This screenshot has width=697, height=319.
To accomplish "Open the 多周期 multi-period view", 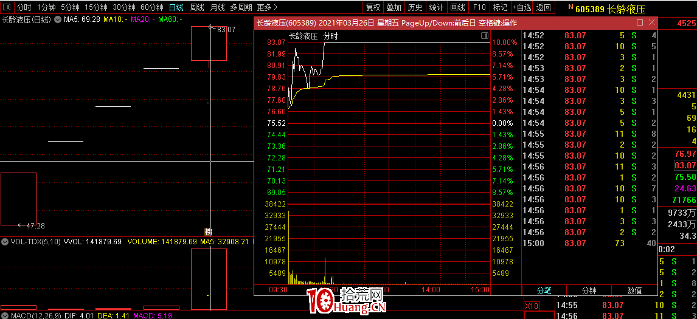I will coord(241,7).
